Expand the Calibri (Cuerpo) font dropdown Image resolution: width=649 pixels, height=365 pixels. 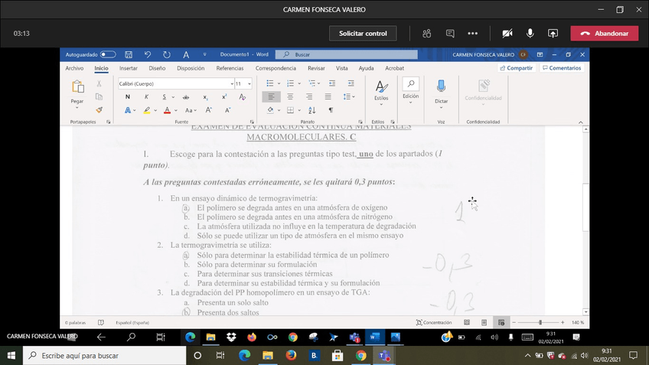tap(230, 83)
